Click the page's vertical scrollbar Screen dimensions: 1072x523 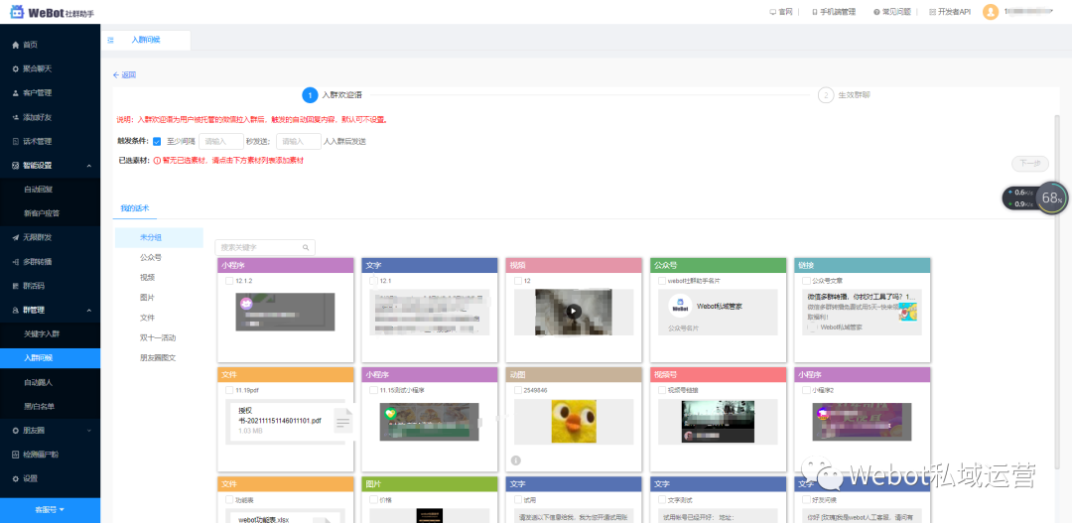tap(1056, 291)
